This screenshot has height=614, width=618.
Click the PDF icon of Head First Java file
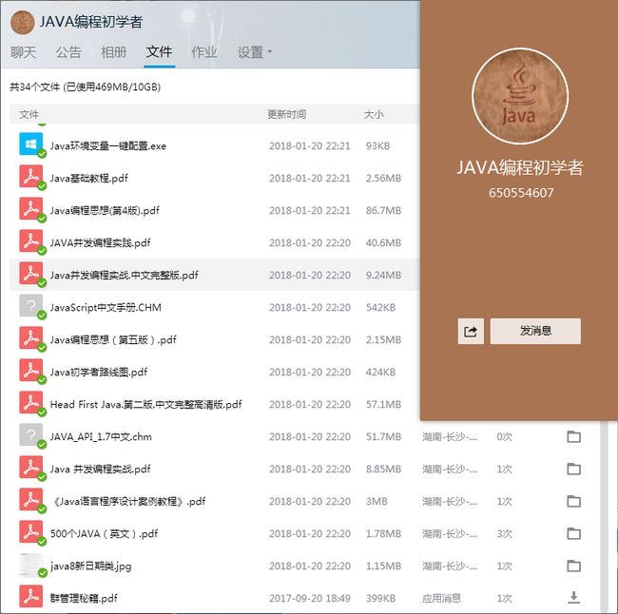pyautogui.click(x=30, y=403)
